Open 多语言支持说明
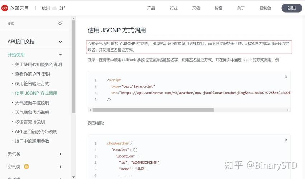This screenshot has width=305, height=179. 30,122
